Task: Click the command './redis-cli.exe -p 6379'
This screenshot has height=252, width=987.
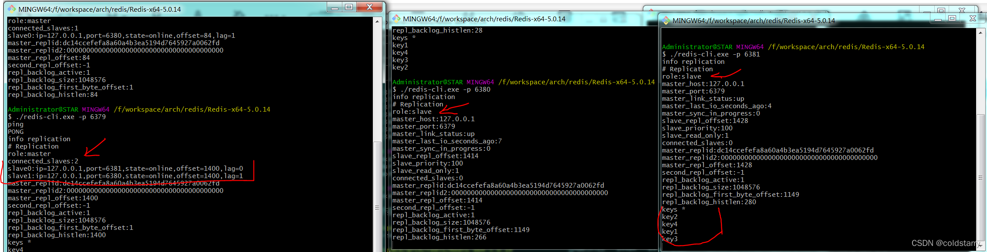Action: click(x=60, y=117)
